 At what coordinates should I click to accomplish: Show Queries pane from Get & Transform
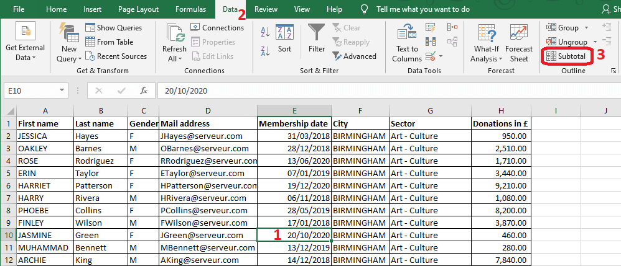click(113, 28)
